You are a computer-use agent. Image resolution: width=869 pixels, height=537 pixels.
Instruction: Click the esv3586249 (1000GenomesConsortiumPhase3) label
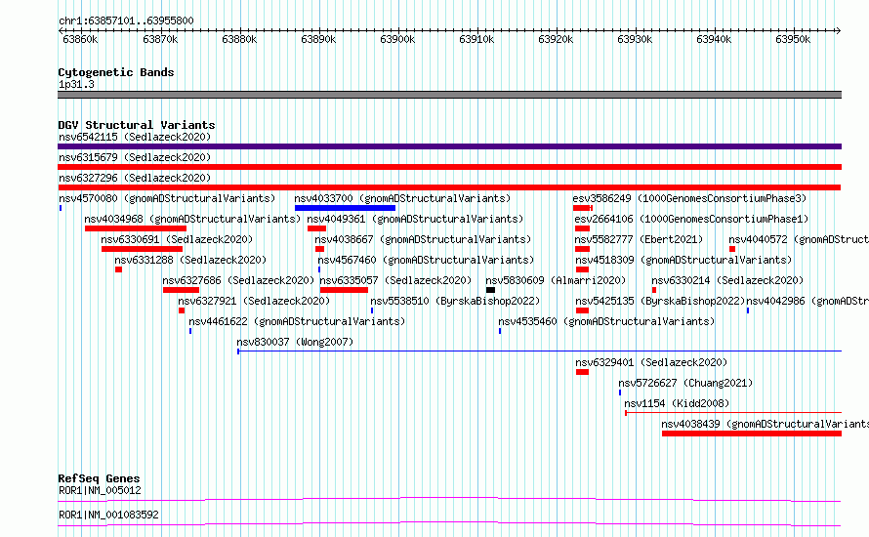click(x=689, y=198)
